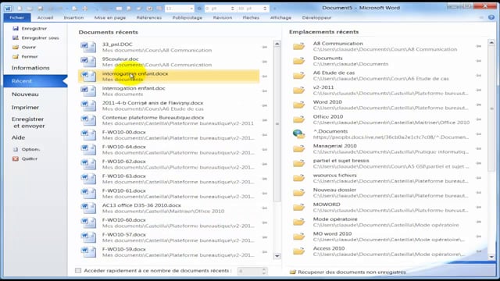
Task: Pin 33_pnl.DOC to the recent documents list
Action: pos(265,47)
